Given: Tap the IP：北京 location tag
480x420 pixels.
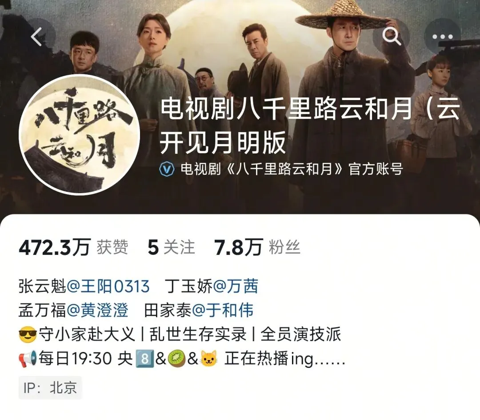Looking at the screenshot, I should click(x=50, y=388).
